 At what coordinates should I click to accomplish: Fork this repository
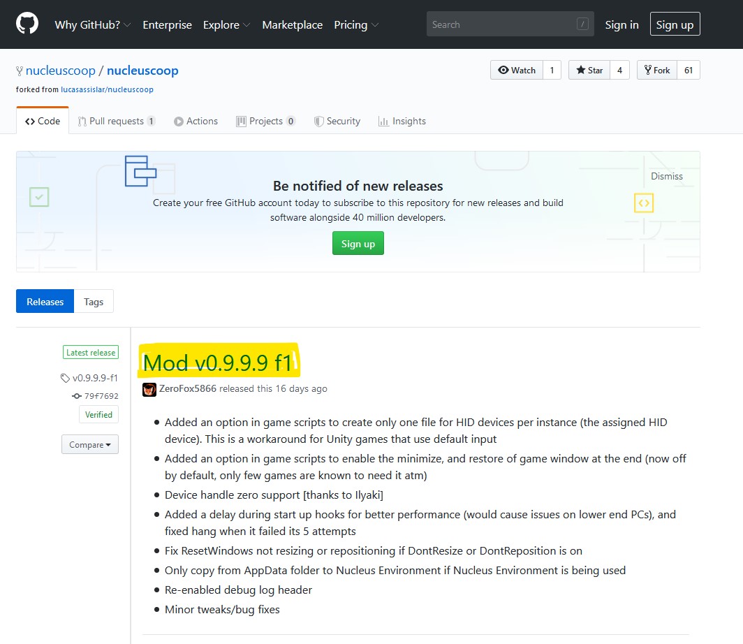click(656, 70)
